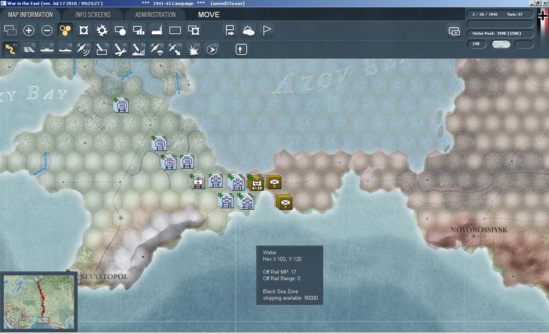Click the F12 arrow-in-circle icon
This screenshot has height=334, width=549.
pyautogui.click(x=212, y=49)
